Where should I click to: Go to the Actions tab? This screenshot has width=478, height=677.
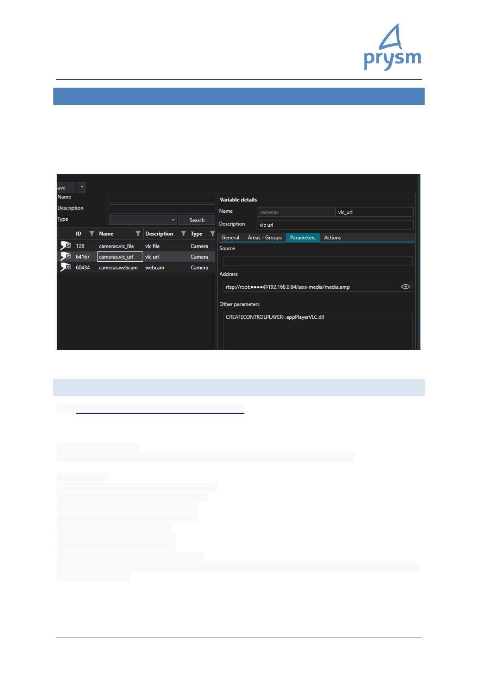(332, 238)
